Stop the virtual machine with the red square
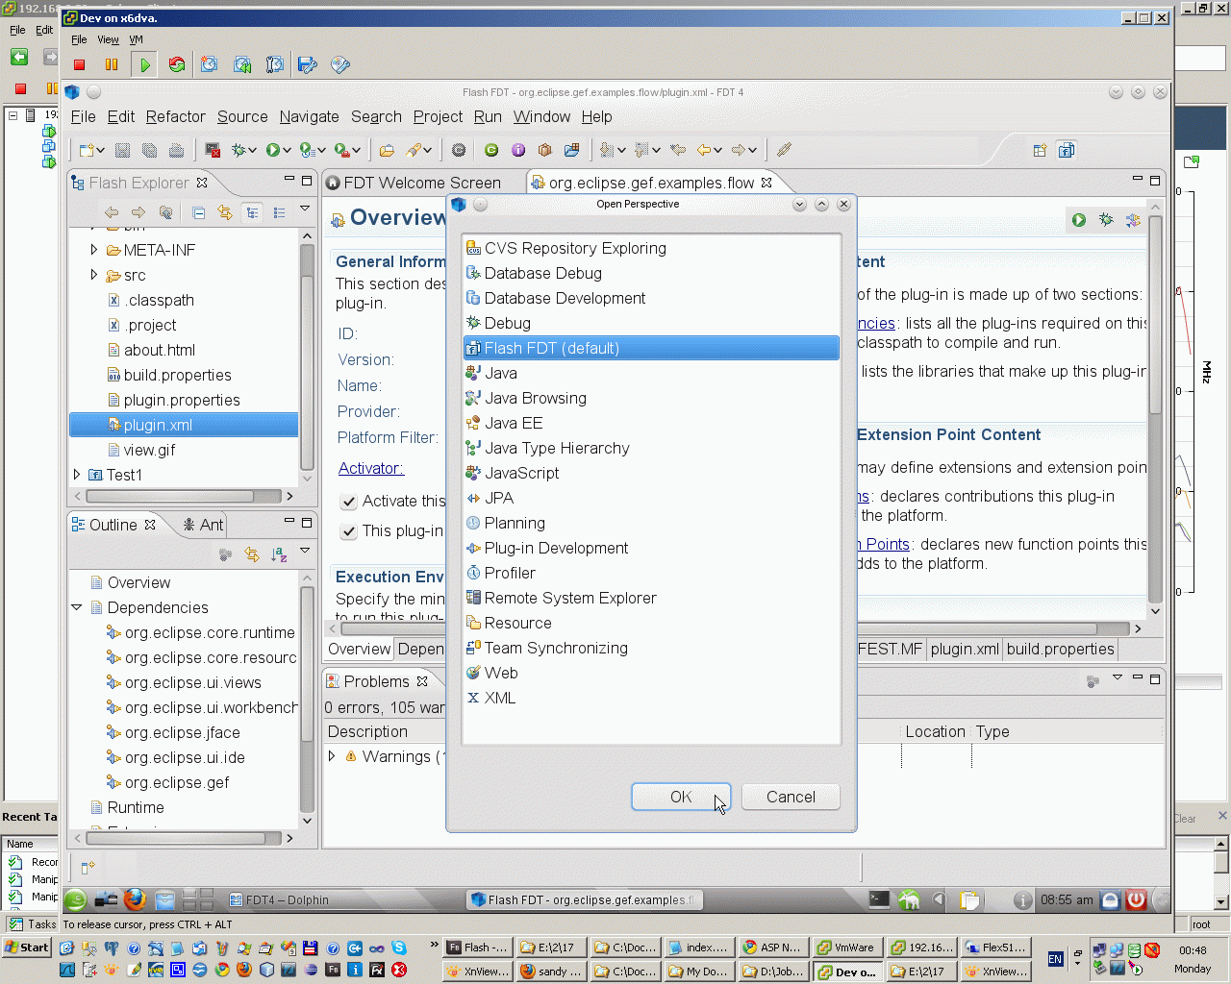 point(80,64)
